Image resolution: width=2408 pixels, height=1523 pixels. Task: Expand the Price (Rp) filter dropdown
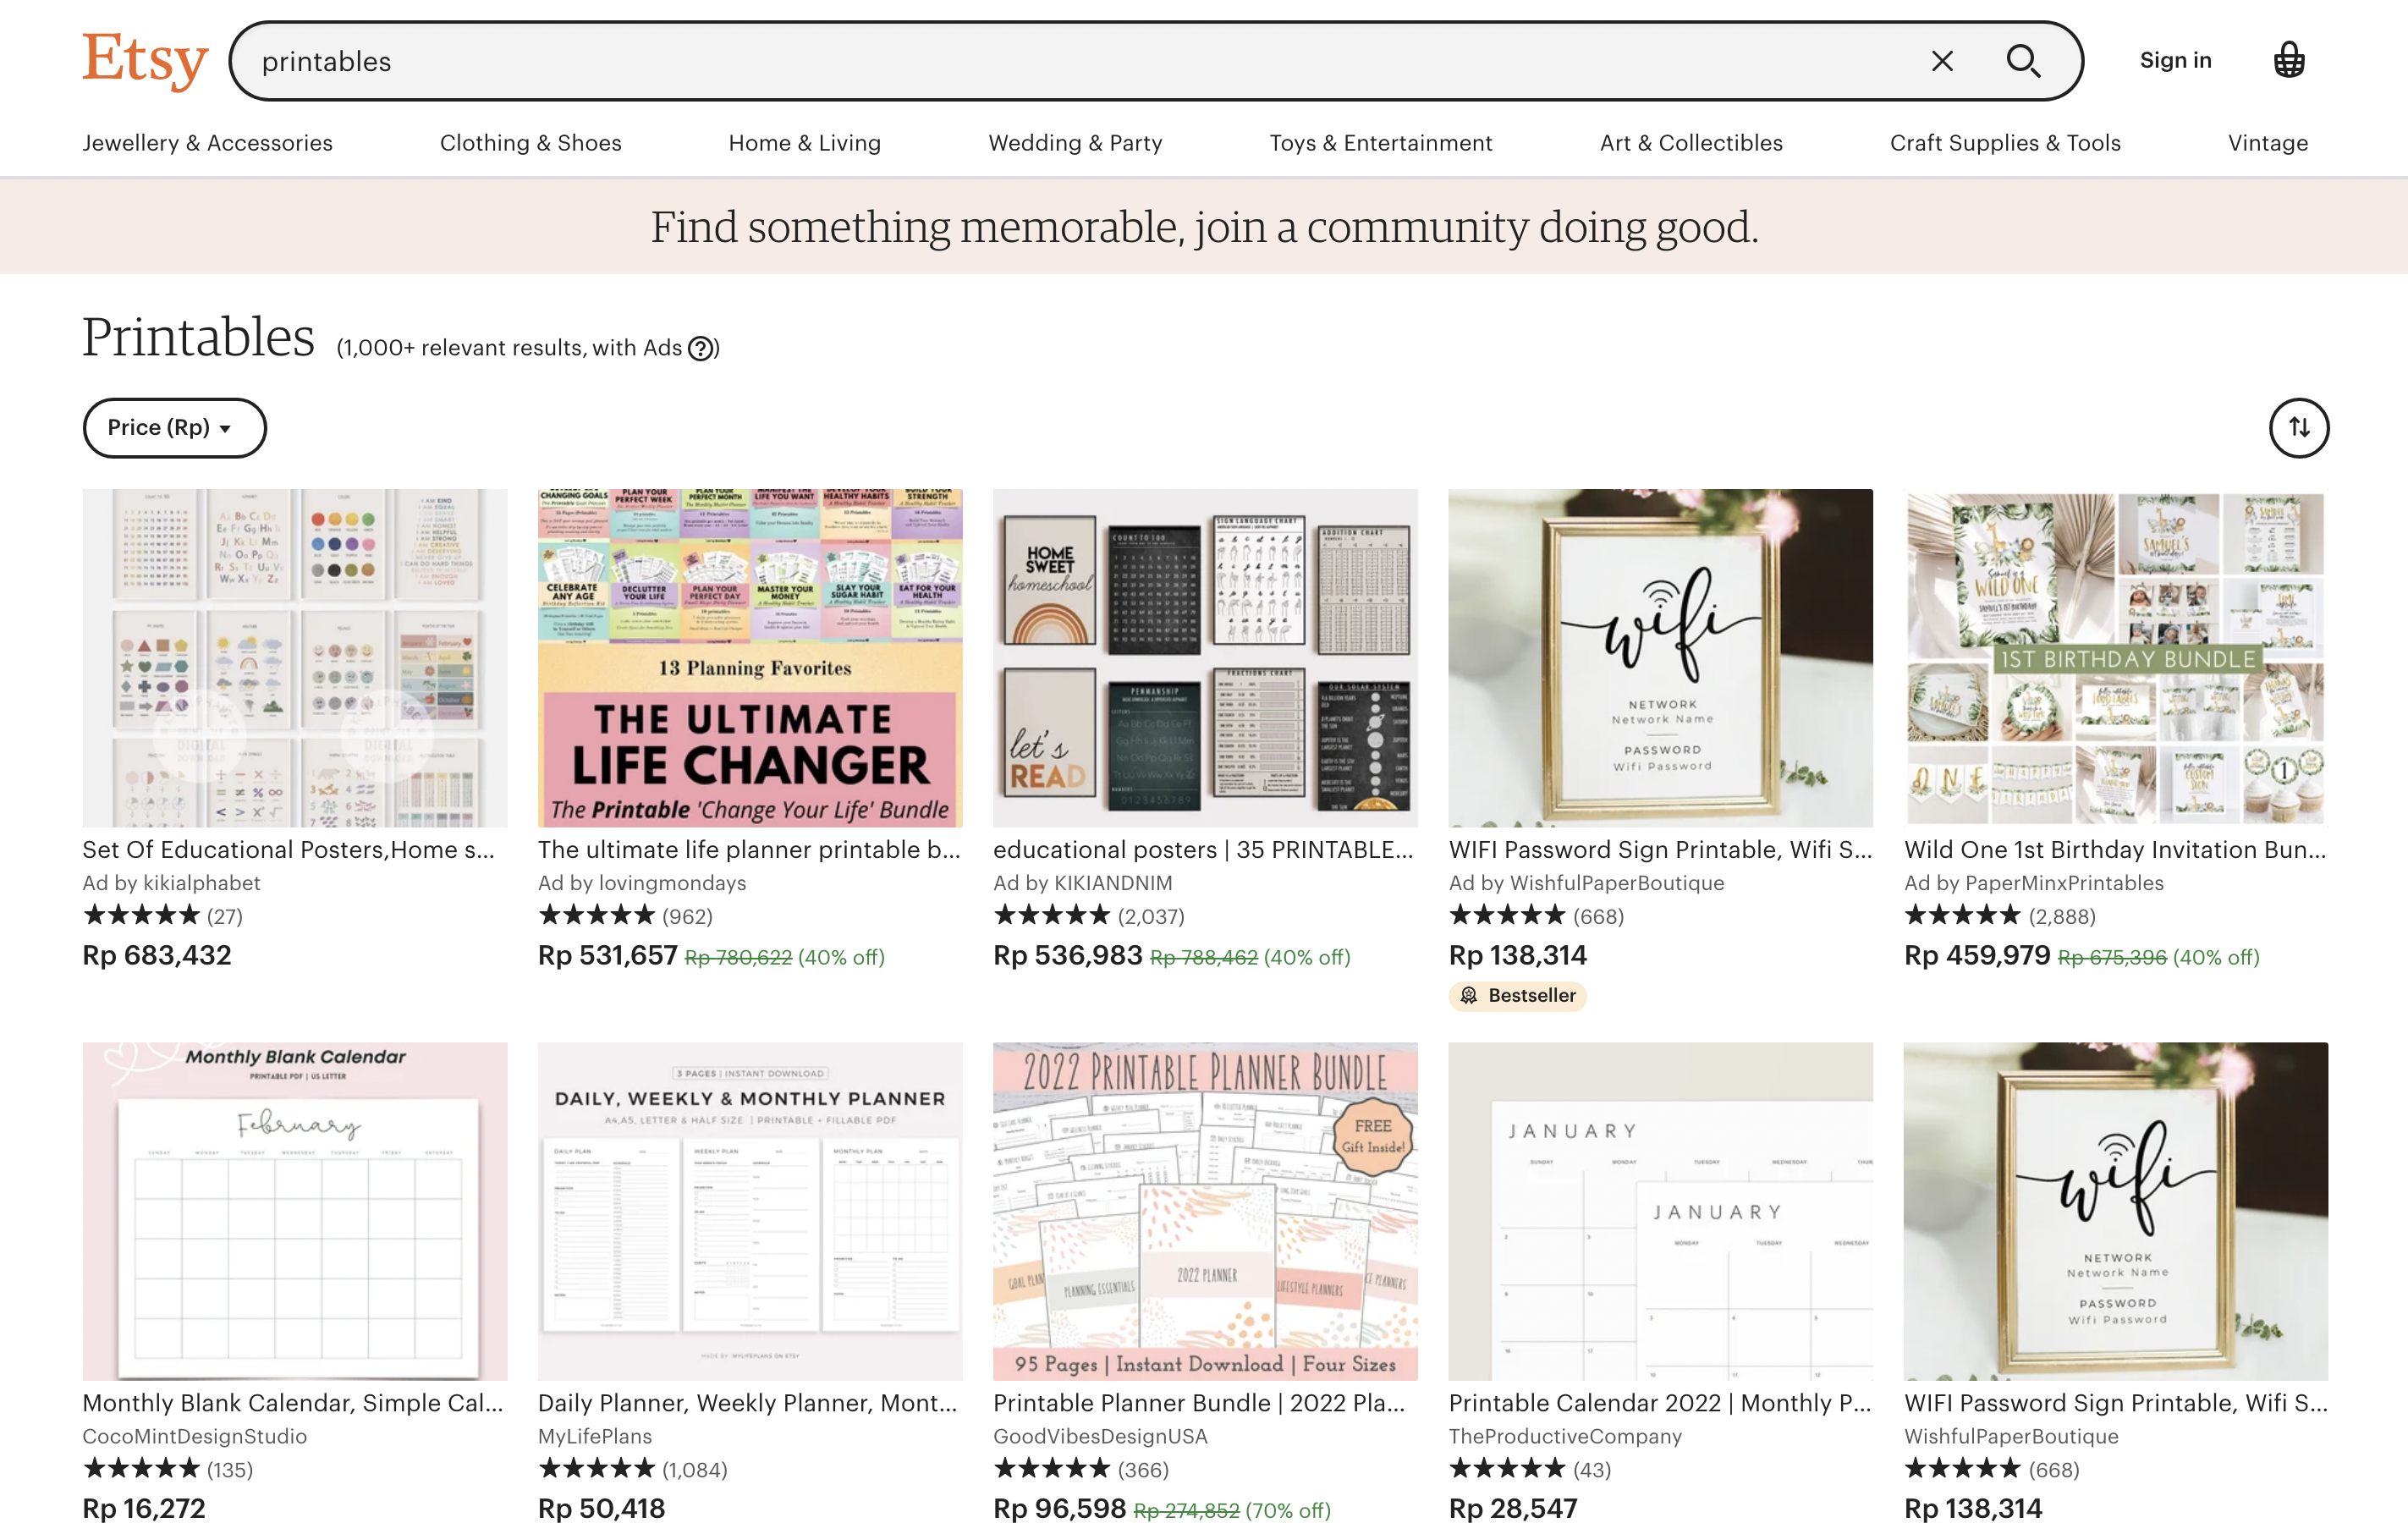tap(174, 428)
